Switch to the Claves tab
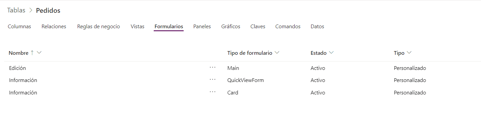The width and height of the screenshot is (481, 123). (x=258, y=27)
